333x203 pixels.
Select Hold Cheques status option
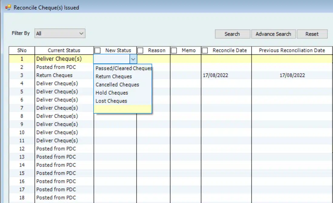click(x=112, y=93)
